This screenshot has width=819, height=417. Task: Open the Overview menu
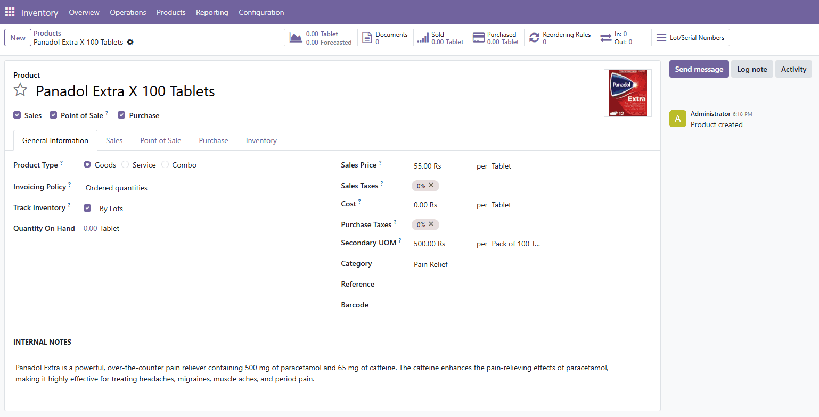pyautogui.click(x=84, y=12)
